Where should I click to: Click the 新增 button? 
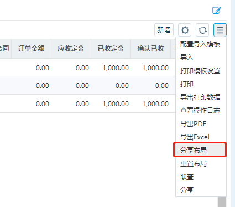(164, 30)
